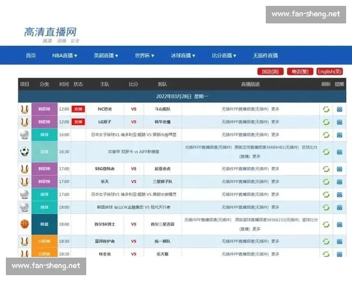Set reminder for LG双子 vs 韩华老鹰
This screenshot has height=281, width=352.
[x=340, y=122]
